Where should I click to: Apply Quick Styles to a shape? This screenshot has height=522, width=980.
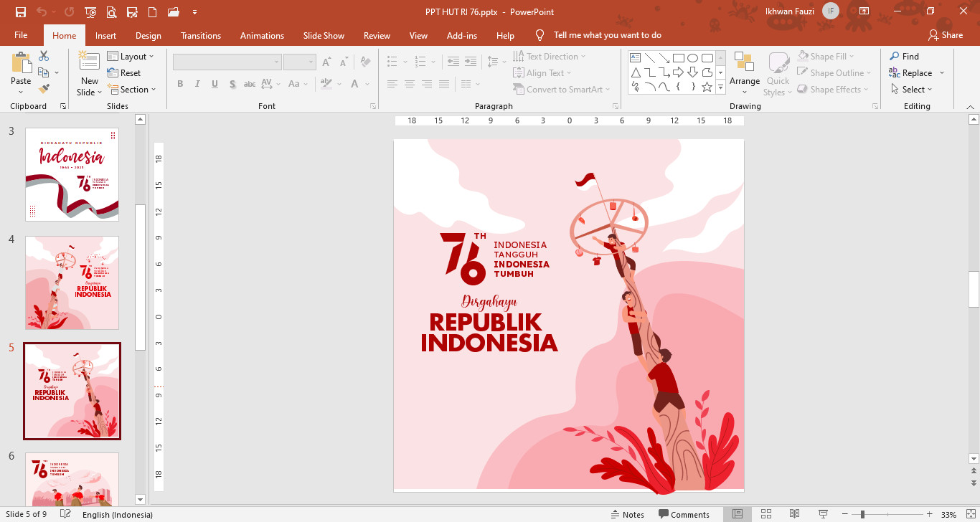778,74
